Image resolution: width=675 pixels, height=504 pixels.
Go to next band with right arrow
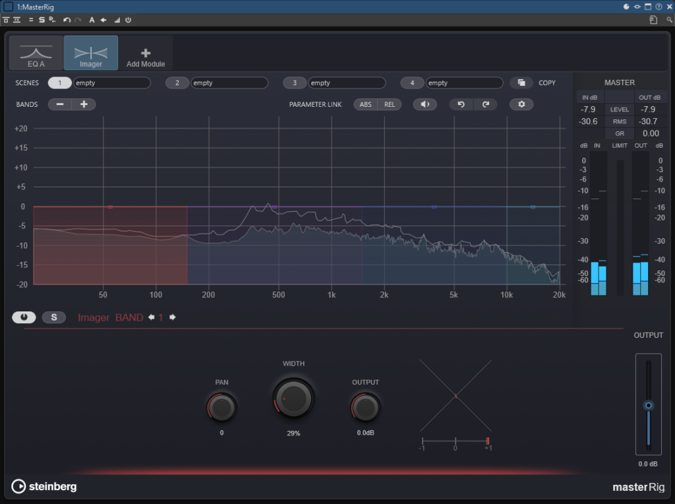[173, 317]
